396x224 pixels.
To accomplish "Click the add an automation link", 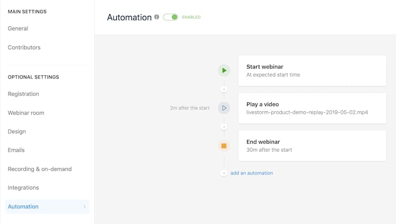I will 251,173.
